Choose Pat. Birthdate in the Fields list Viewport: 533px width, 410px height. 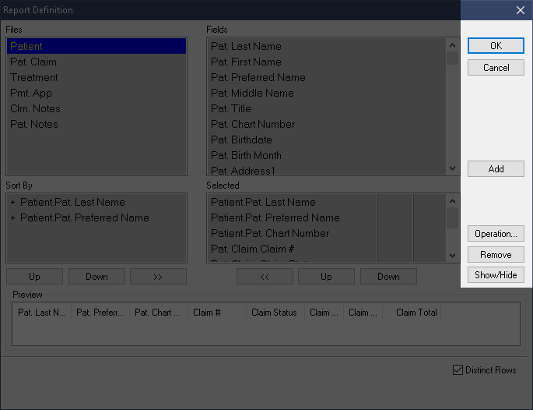point(241,140)
